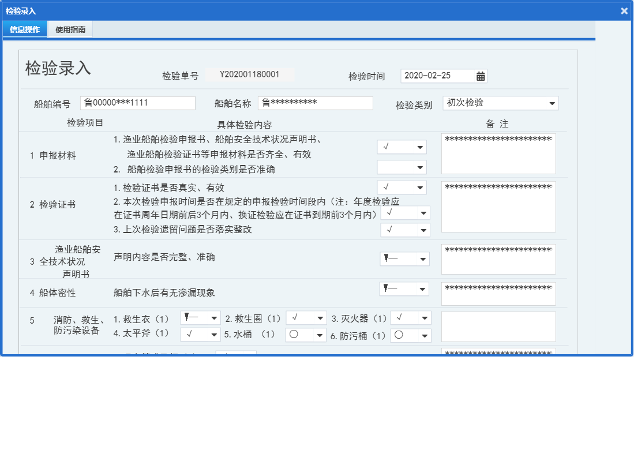Click the 船舶编号 input field
This screenshot has width=634, height=454.
(137, 103)
